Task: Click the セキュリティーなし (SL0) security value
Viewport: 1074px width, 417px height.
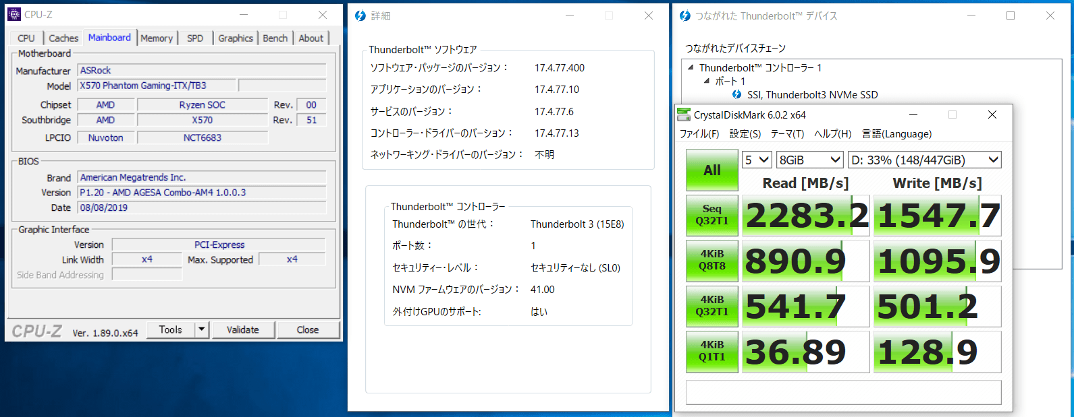Action: point(575,267)
